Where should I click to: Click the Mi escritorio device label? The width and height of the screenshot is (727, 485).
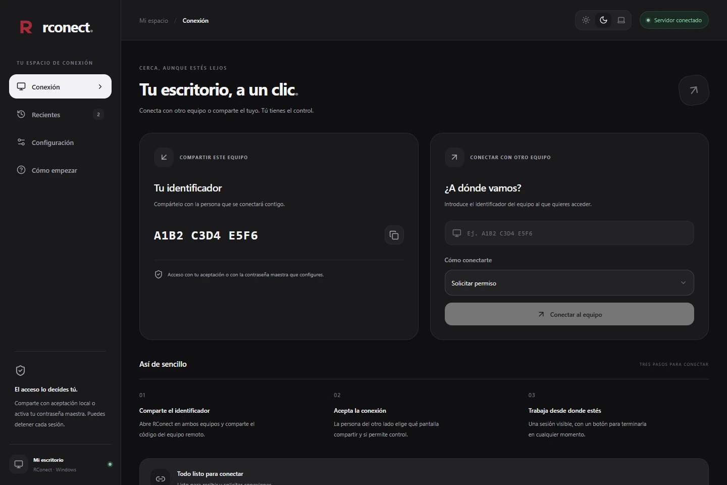pyautogui.click(x=48, y=460)
